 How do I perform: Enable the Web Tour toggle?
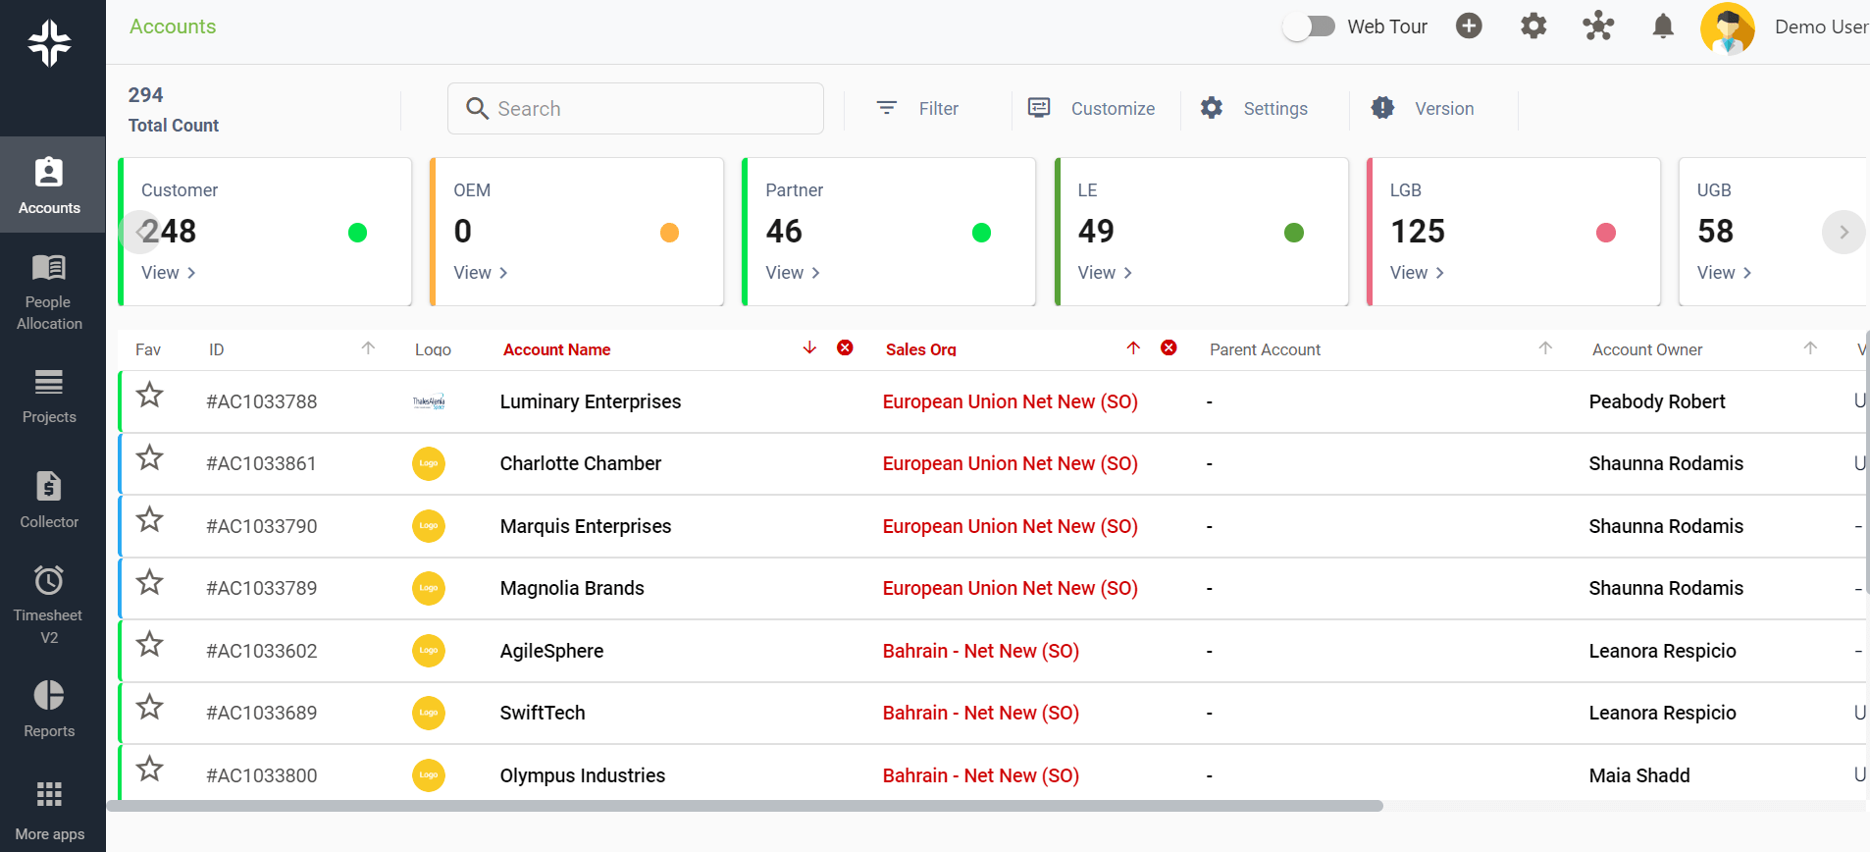coord(1310,27)
